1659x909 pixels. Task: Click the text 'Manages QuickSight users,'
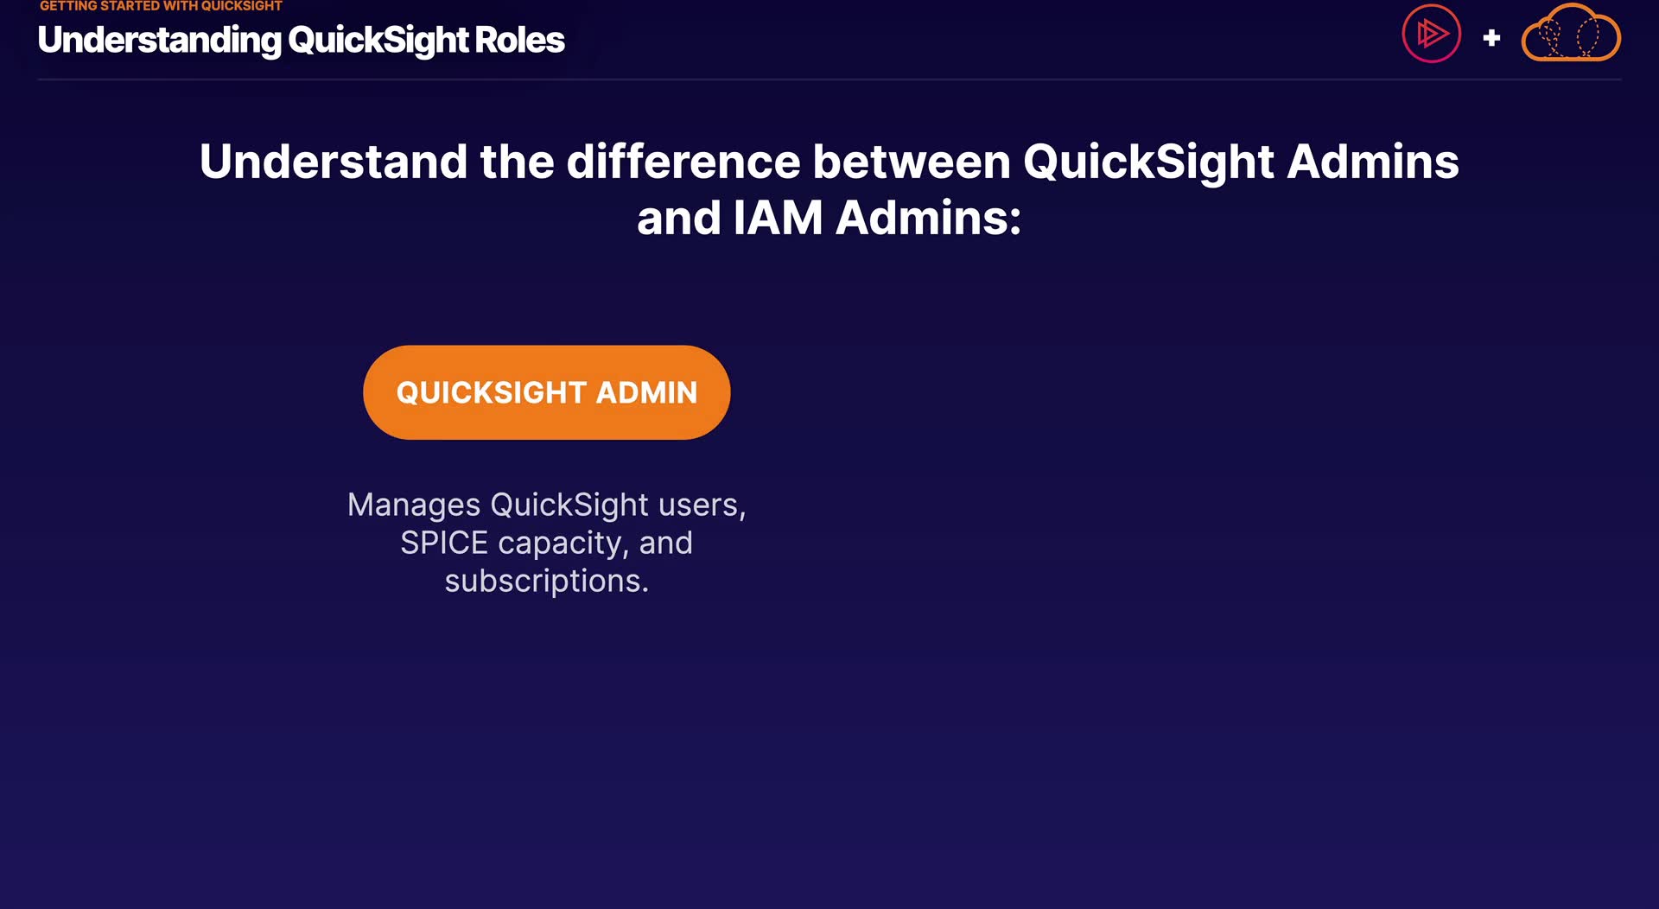point(546,505)
